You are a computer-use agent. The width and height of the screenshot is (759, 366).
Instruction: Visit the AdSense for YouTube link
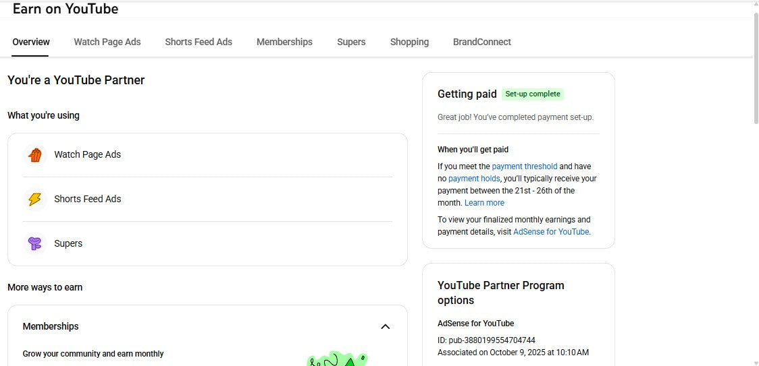551,232
